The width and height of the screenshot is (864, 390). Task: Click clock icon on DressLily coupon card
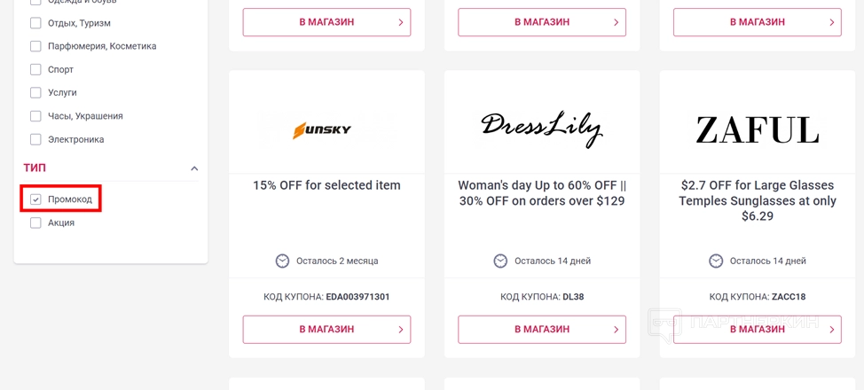click(x=500, y=261)
